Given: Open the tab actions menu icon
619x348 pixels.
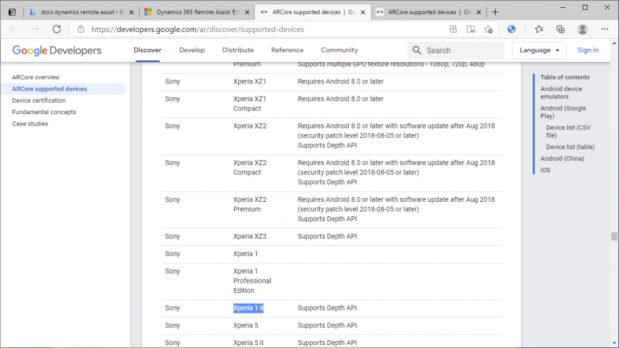Looking at the screenshot, I should tap(12, 12).
